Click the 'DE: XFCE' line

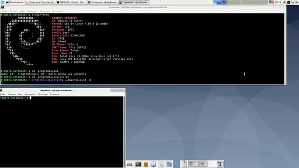click(x=58, y=38)
